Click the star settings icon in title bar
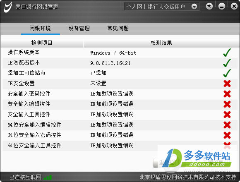This screenshot has height=182, width=240. point(209,7)
